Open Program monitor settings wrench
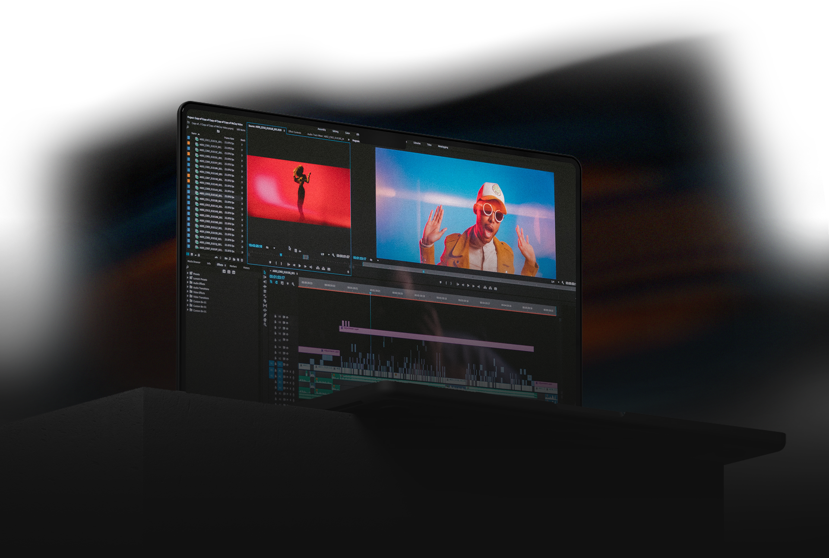829x558 pixels. (563, 283)
